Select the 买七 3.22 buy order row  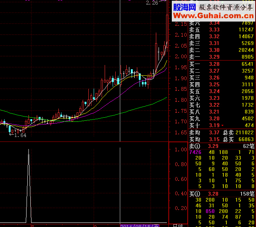[x=221, y=105]
